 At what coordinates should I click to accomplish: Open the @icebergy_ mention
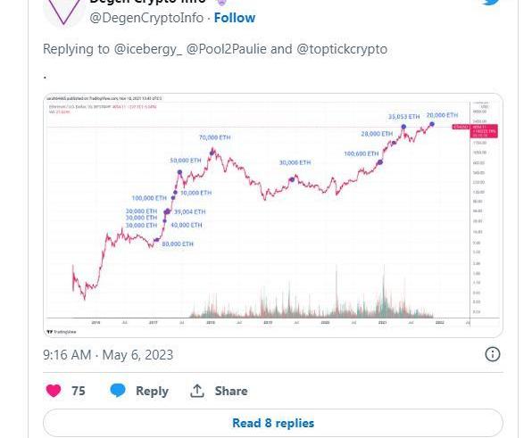(148, 49)
